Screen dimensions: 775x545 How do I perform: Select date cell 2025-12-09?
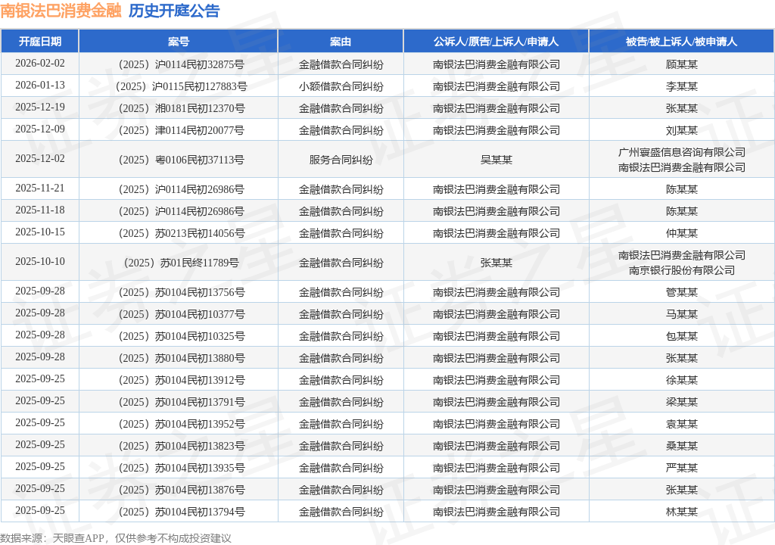point(40,129)
